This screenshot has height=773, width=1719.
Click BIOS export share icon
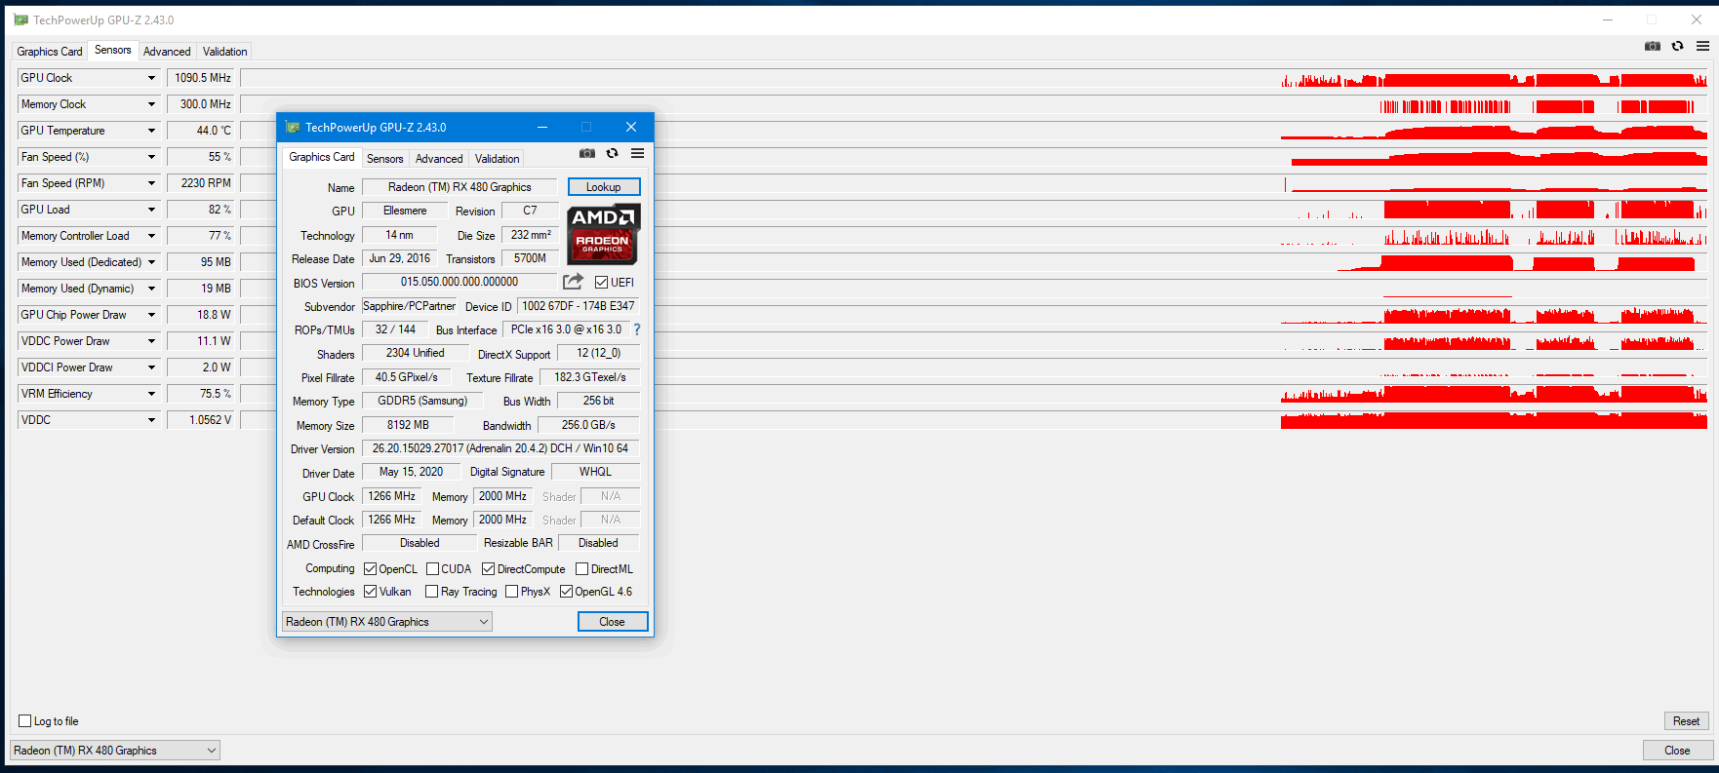[573, 282]
